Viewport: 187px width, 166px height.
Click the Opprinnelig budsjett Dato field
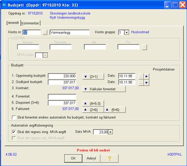(x=127, y=76)
